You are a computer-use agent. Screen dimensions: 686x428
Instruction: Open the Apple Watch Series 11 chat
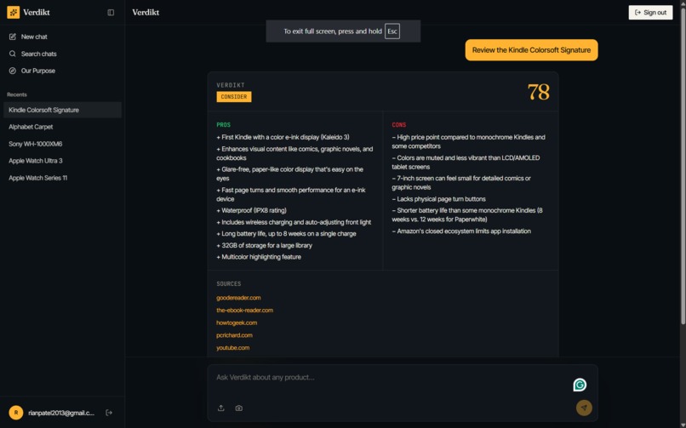[62, 178]
